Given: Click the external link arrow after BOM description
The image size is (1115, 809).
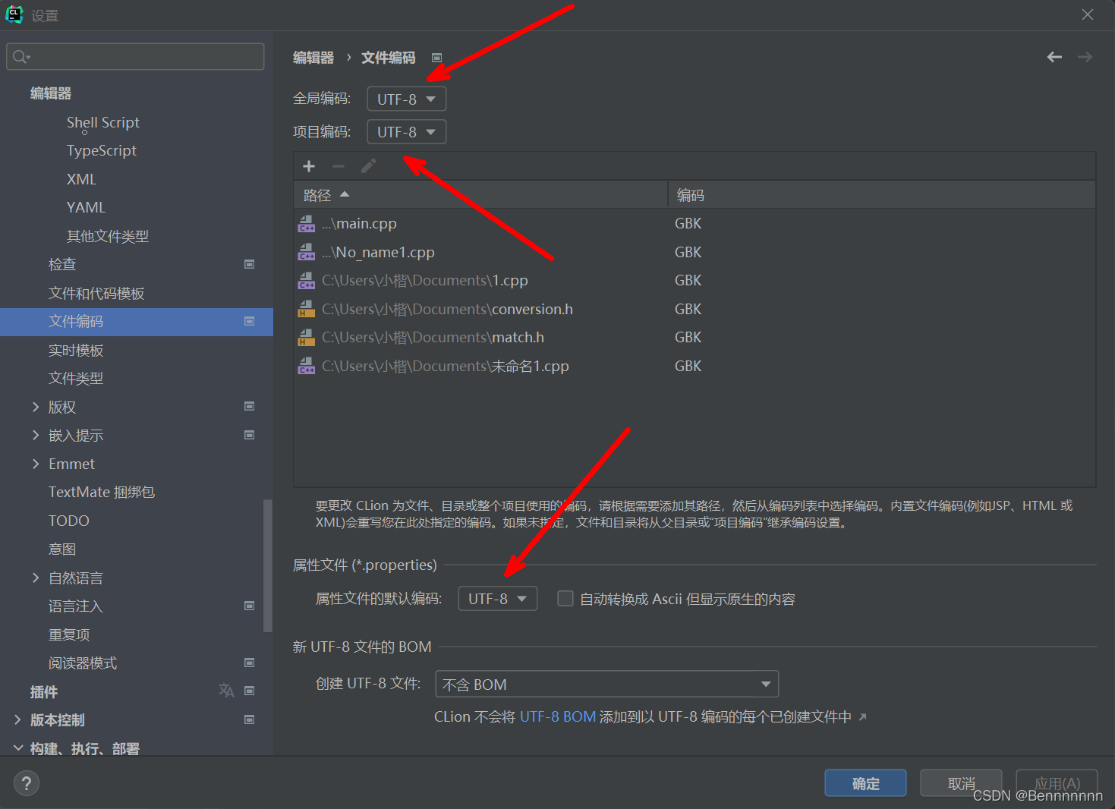Looking at the screenshot, I should (x=862, y=717).
